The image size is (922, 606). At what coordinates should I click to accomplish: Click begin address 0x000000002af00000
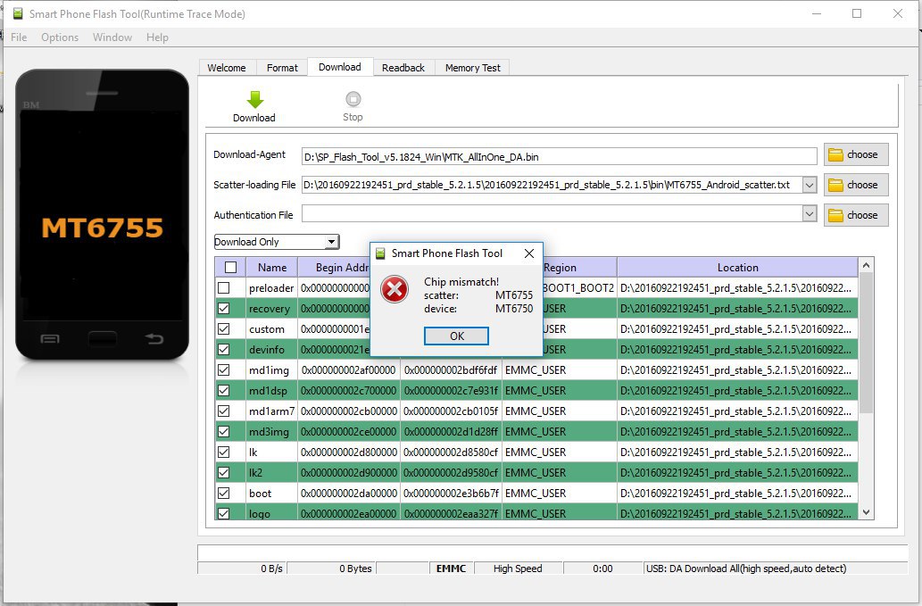pos(349,370)
